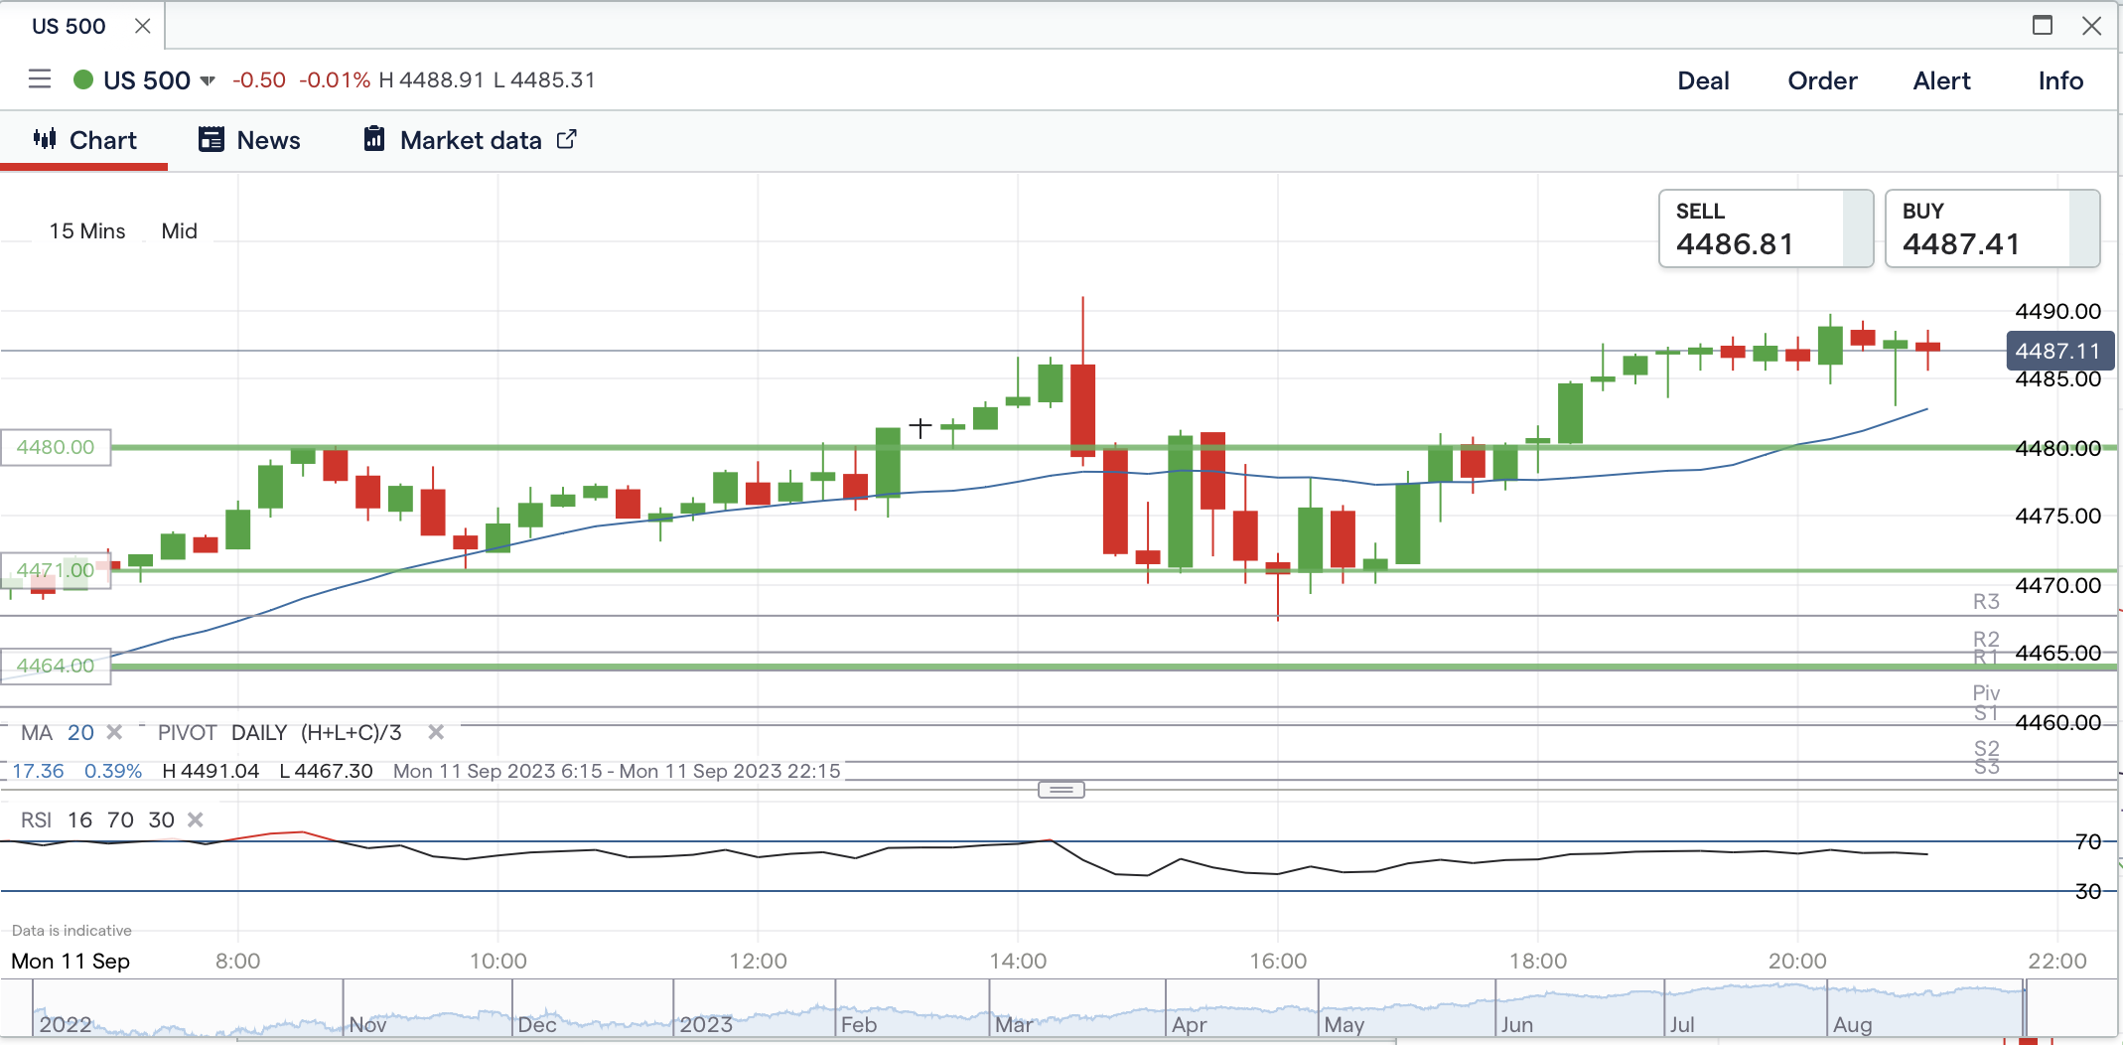Edit the RSI period value 16
The width and height of the screenshot is (2123, 1045).
click(79, 821)
